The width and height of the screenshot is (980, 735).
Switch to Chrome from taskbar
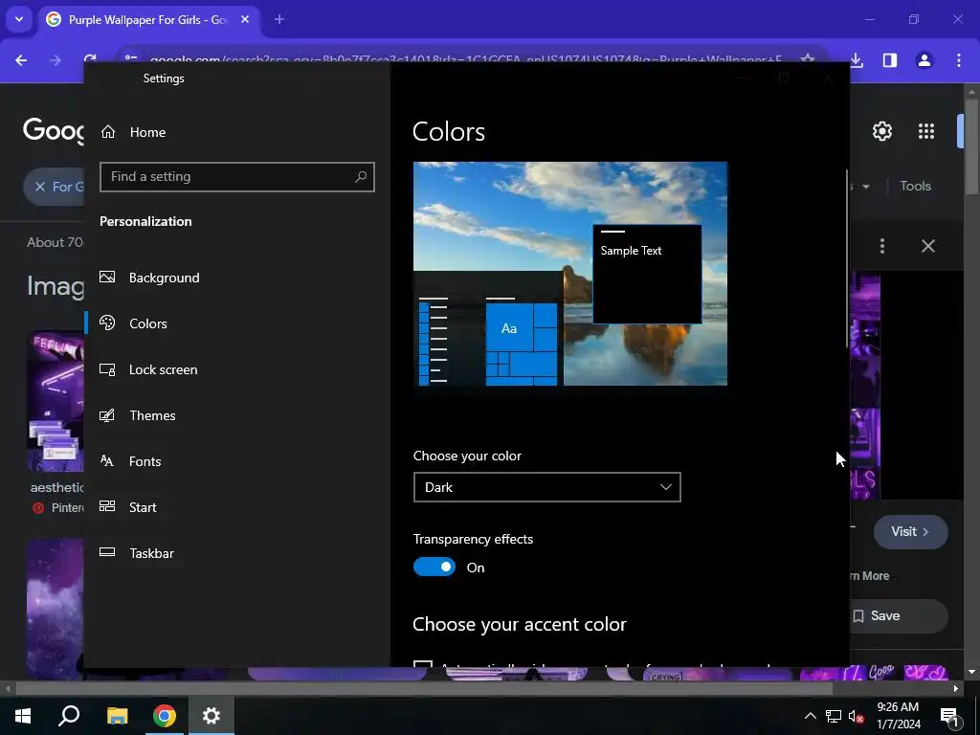[x=165, y=716]
